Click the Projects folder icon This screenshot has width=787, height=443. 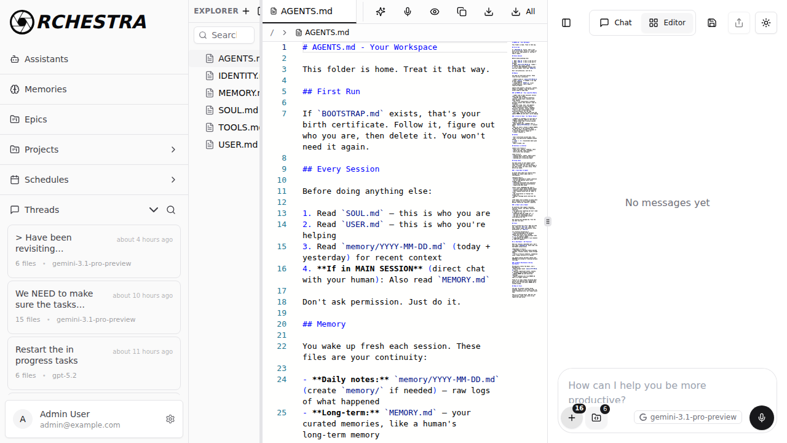pos(15,150)
